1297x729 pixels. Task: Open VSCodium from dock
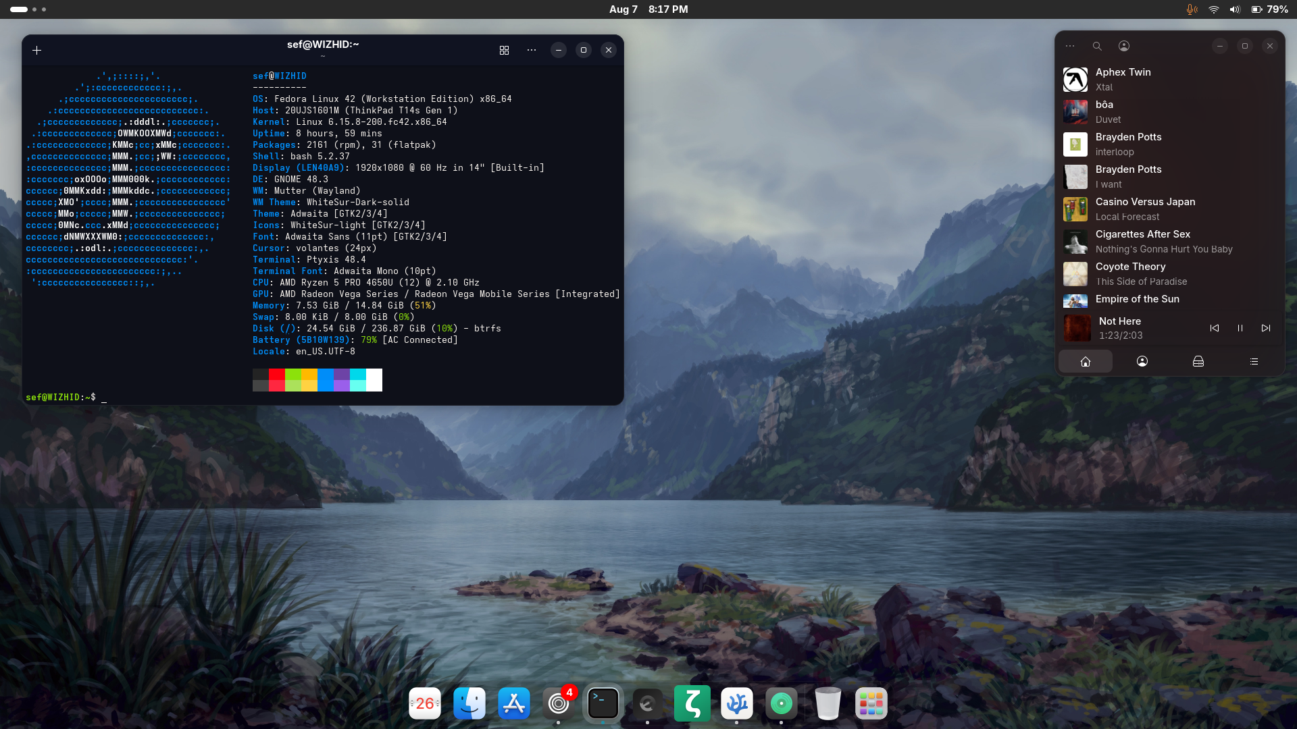point(737,703)
